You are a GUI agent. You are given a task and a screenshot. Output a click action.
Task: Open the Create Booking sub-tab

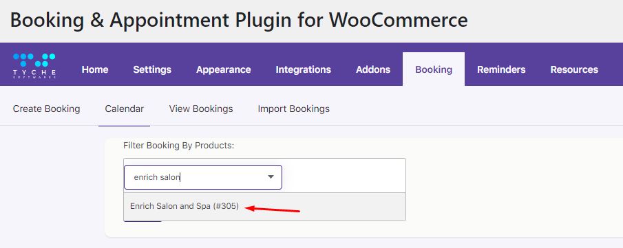(47, 109)
